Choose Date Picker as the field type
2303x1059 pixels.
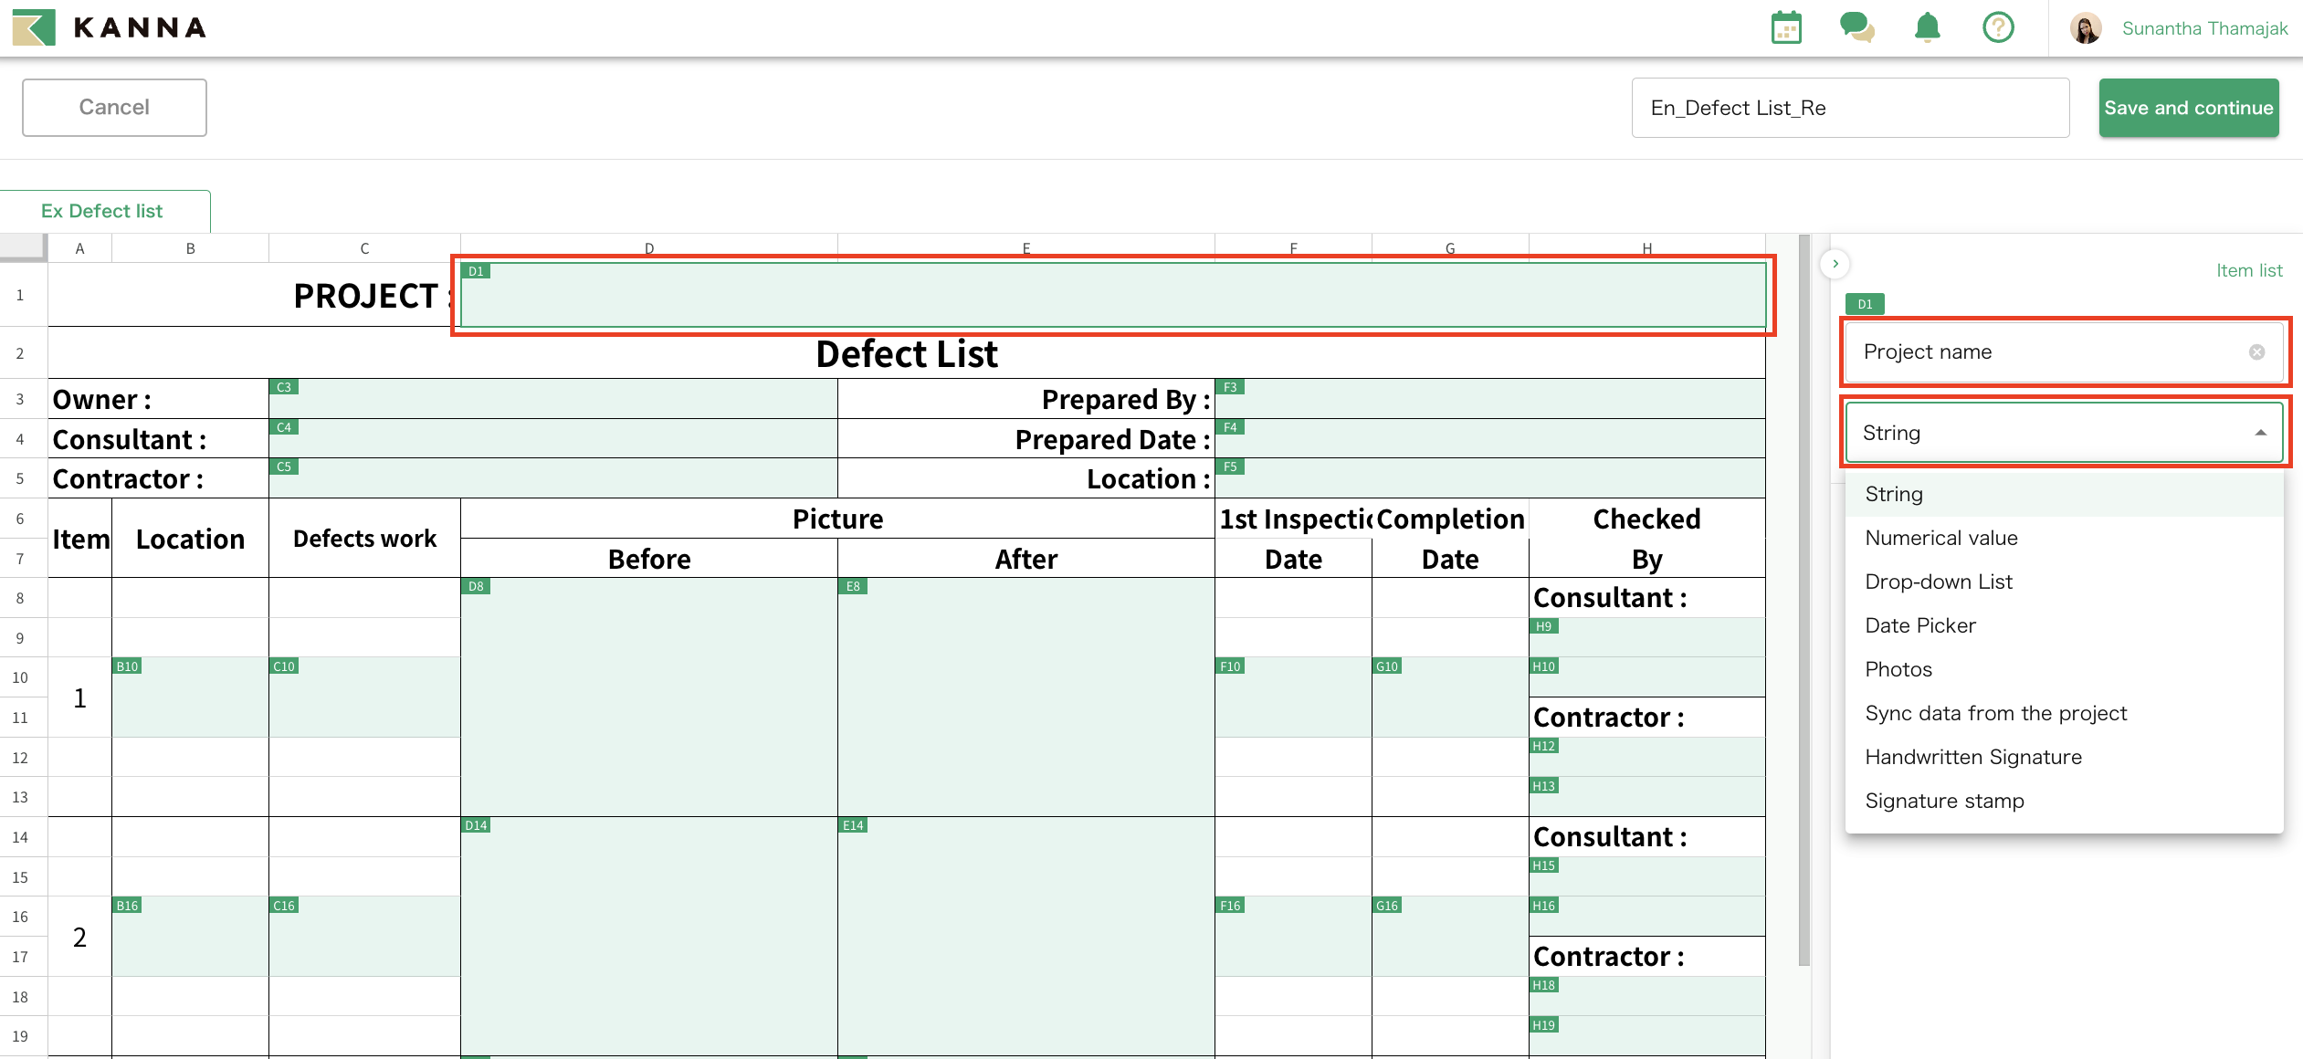[1919, 625]
